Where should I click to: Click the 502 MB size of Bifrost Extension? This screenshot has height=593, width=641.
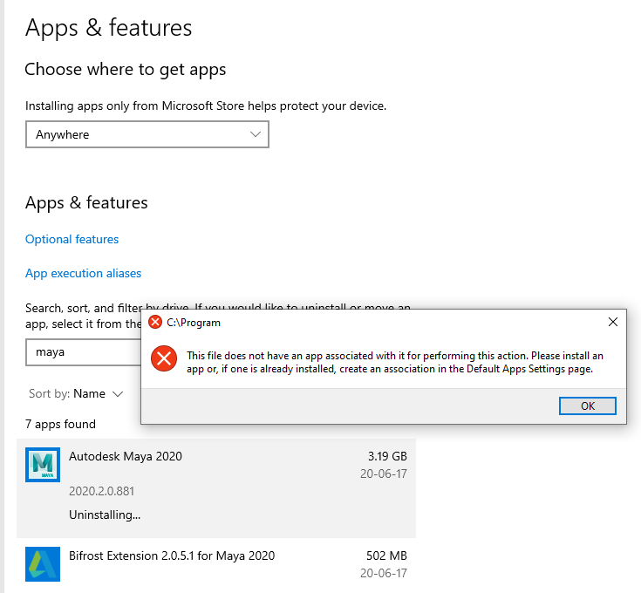click(x=385, y=556)
